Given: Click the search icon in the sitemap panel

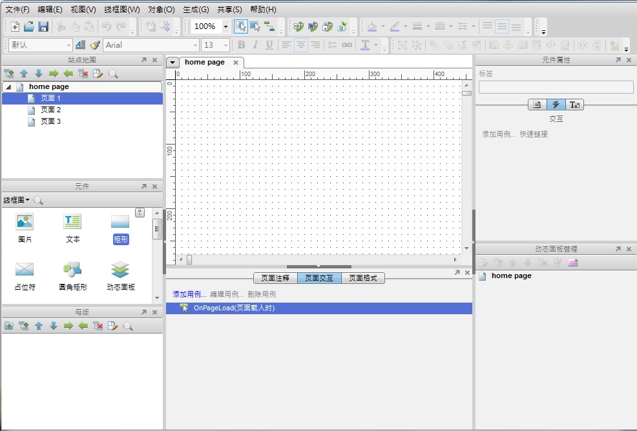Looking at the screenshot, I should point(113,74).
